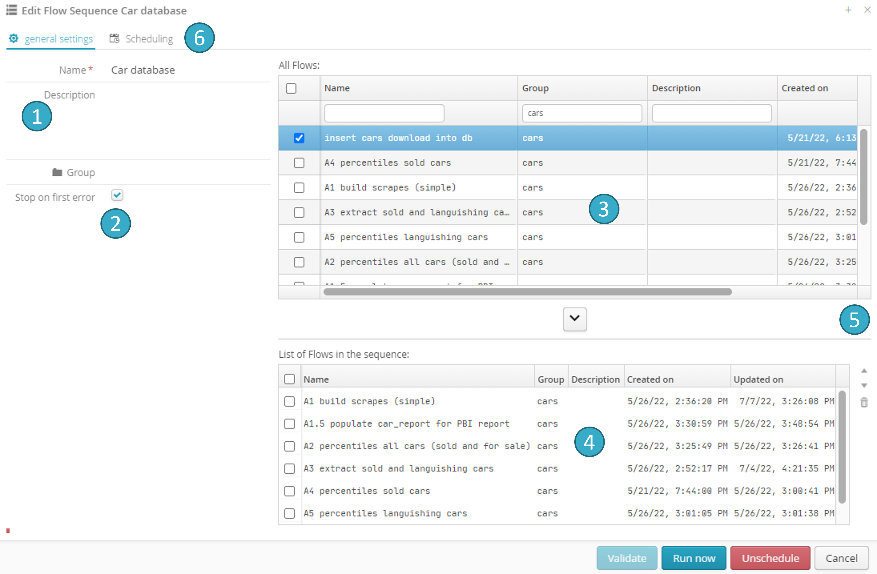Select 'insert cars download into db' row text
Image resolution: width=877 pixels, height=574 pixels.
click(398, 138)
